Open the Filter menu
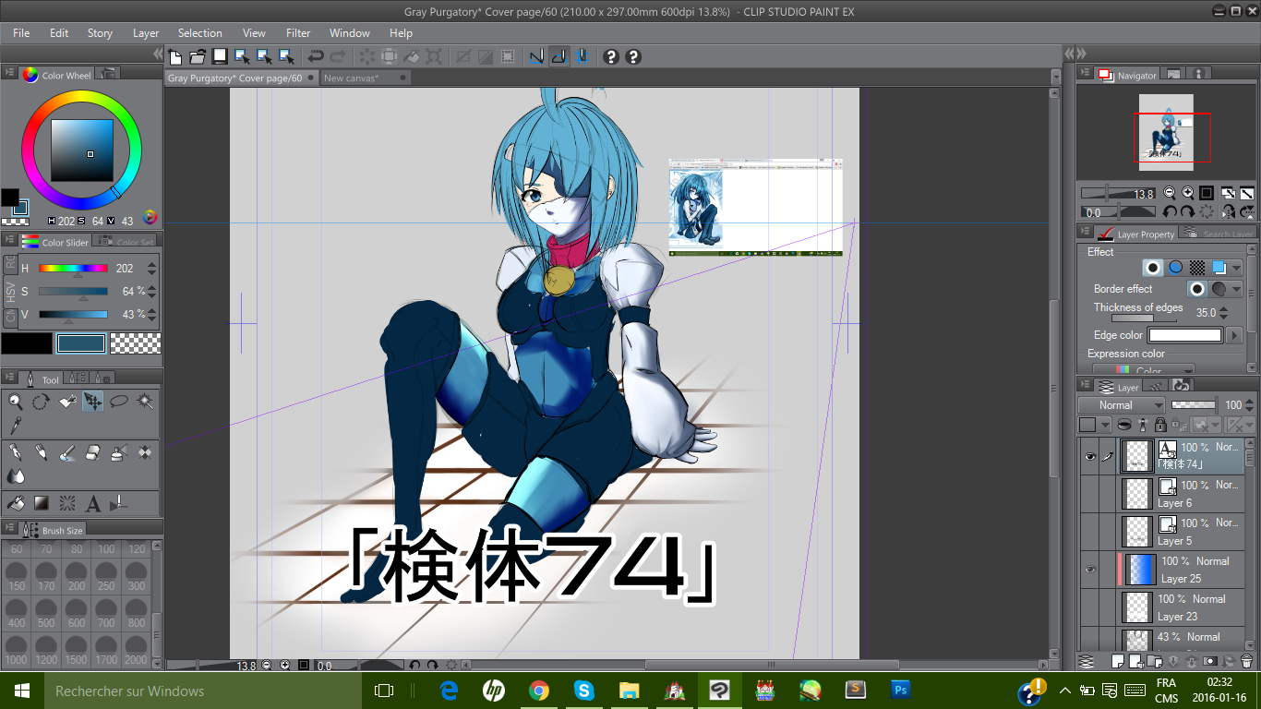 (x=298, y=32)
